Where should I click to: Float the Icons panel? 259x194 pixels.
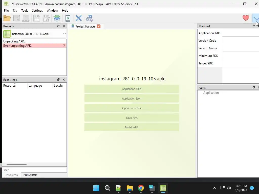pyautogui.click(x=253, y=87)
